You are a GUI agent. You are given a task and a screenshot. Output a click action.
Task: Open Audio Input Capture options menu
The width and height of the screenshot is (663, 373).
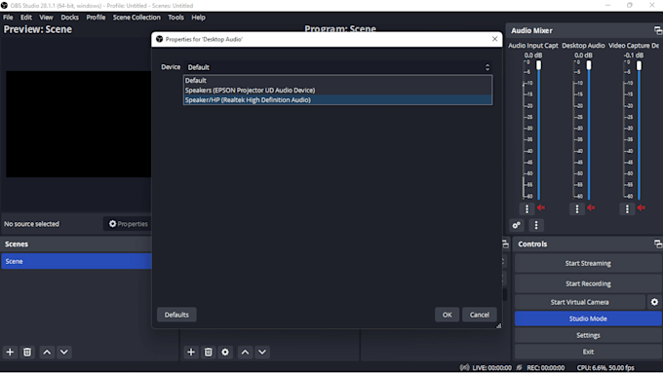(x=526, y=208)
